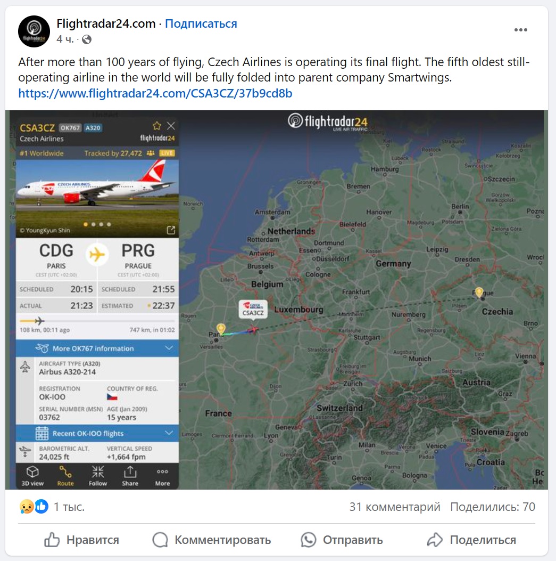Click the Czech Airlines aircraft photo
Viewport: 556px width, 561px height.
(x=97, y=198)
